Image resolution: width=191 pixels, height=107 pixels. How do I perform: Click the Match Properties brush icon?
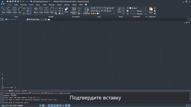coord(155,14)
